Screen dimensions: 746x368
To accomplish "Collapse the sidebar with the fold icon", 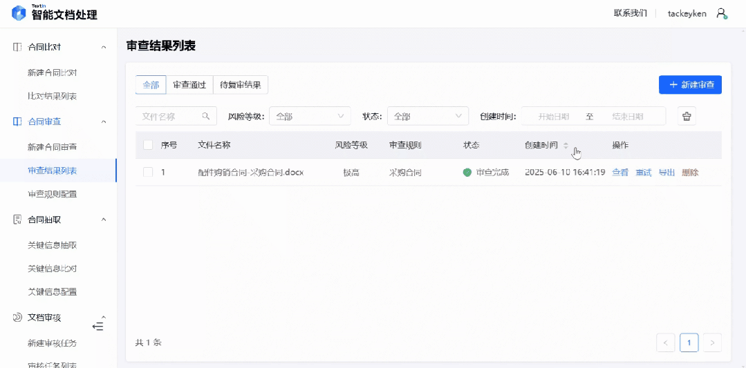I will coord(97,326).
